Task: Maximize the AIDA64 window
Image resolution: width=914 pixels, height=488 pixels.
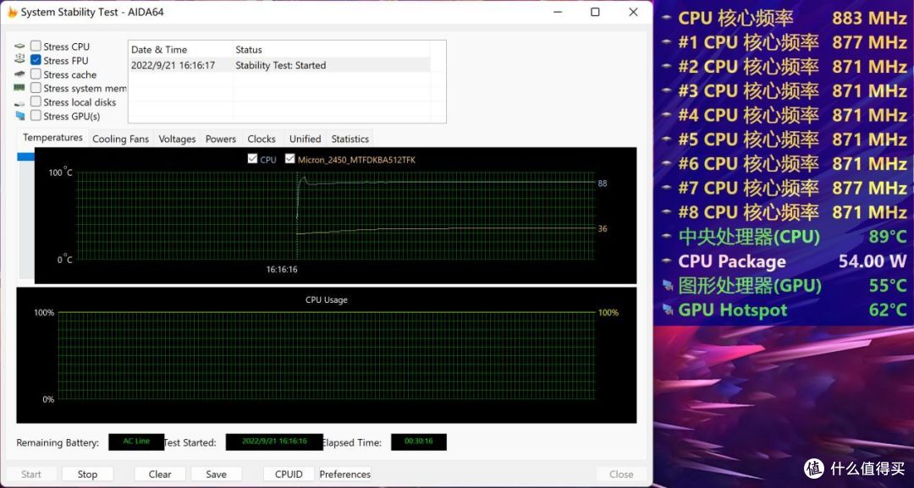Action: (595, 12)
